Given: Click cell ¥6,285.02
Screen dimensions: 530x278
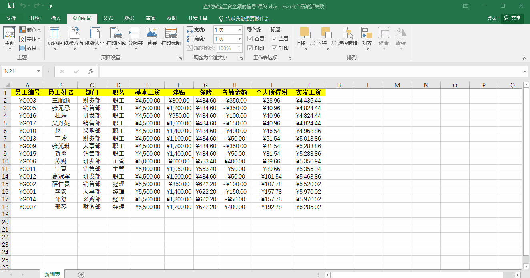Looking at the screenshot, I should (x=309, y=207).
